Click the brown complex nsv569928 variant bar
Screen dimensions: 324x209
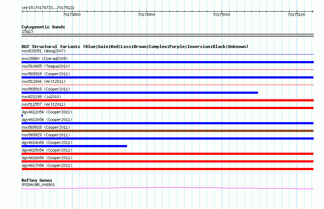(167, 131)
